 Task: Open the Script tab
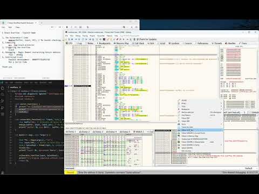coord(161,43)
